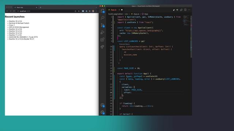Image resolution: width=234 pixels, height=131 pixels.
Task: Open the Search view in VS Code
Action: (102, 18)
